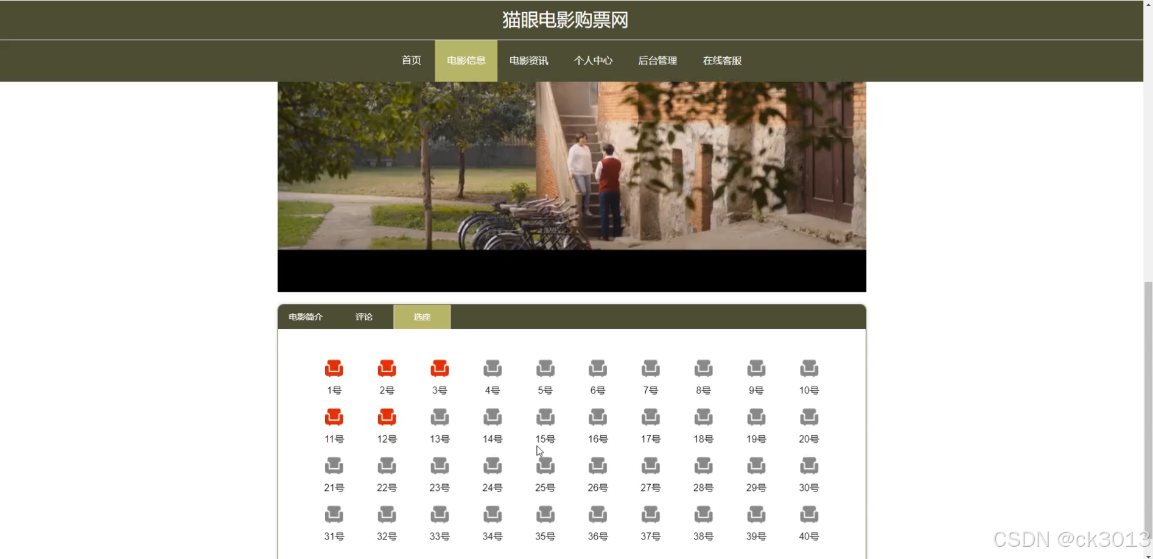Image resolution: width=1153 pixels, height=559 pixels.
Task: Choose seat icon 30号
Action: pyautogui.click(x=809, y=466)
